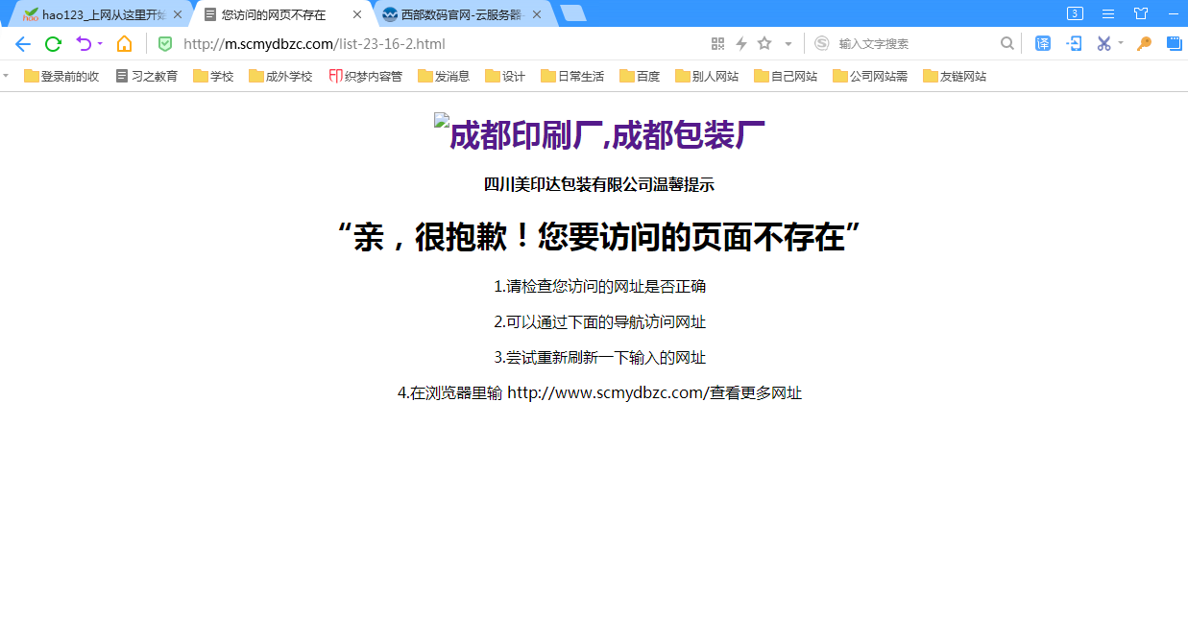Click the translate page icon
The width and height of the screenshot is (1188, 639).
1042,43
